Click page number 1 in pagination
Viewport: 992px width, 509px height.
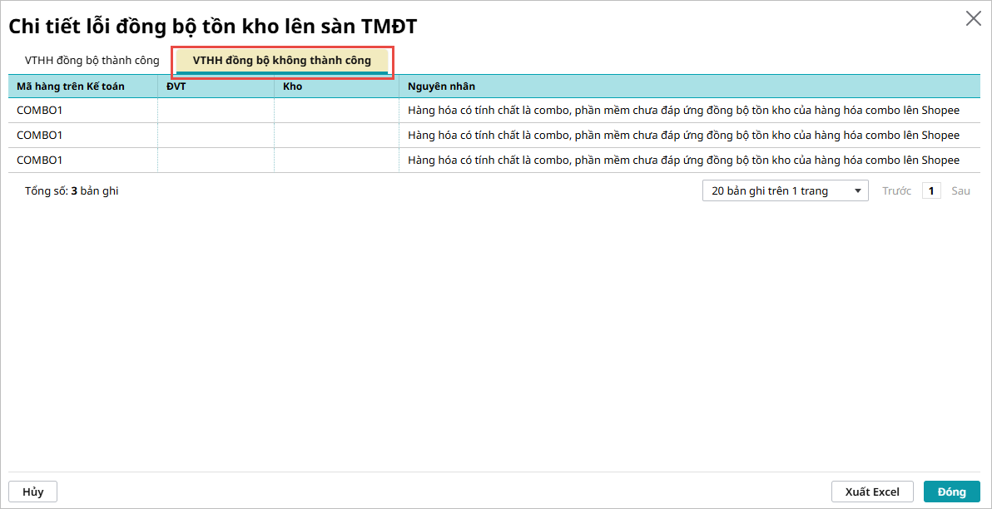coord(931,191)
